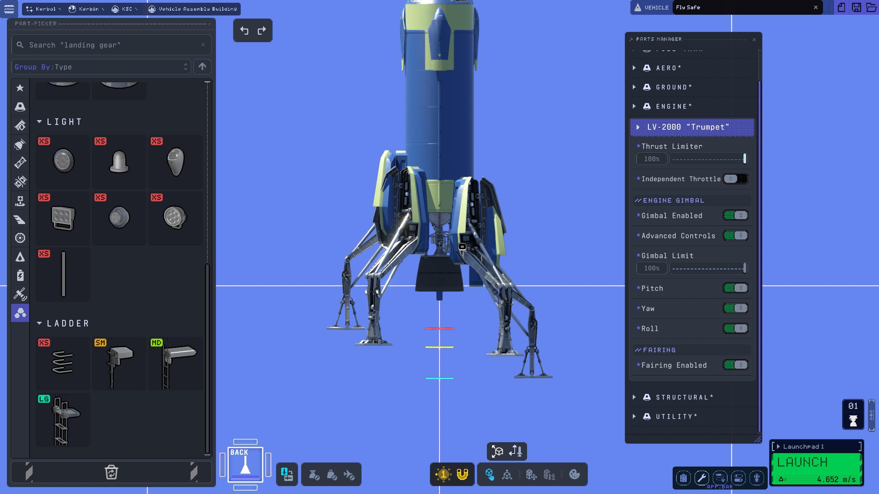Image resolution: width=879 pixels, height=494 pixels.
Task: Pick the XS coiled ladder rung part
Action: 63,363
